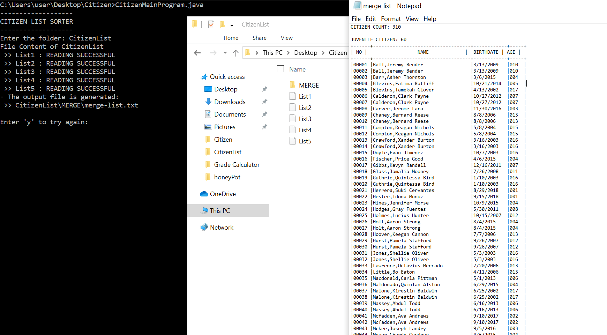Click the List1 file icon
This screenshot has height=335, width=607.
(x=292, y=96)
